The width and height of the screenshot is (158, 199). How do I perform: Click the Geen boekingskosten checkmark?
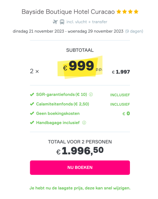coord(32,113)
